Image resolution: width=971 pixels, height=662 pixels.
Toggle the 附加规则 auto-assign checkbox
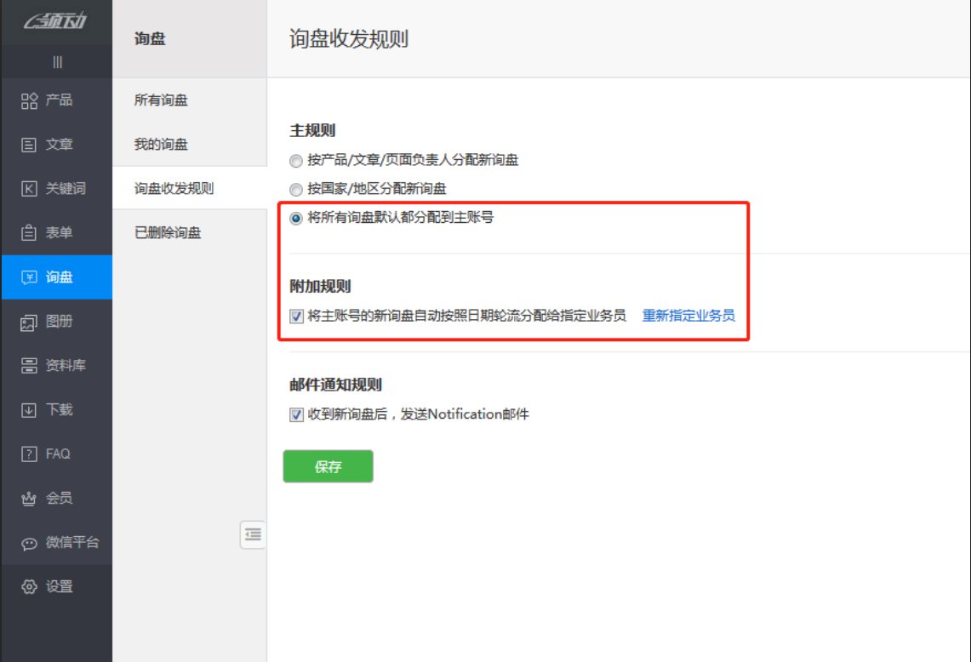pyautogui.click(x=296, y=317)
